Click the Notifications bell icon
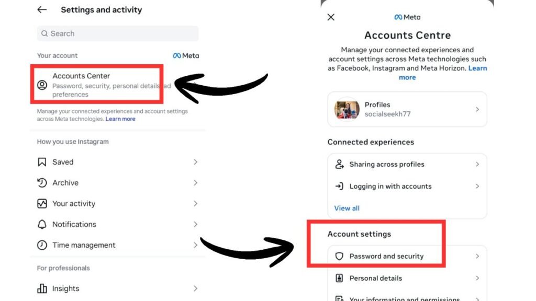 tap(42, 225)
